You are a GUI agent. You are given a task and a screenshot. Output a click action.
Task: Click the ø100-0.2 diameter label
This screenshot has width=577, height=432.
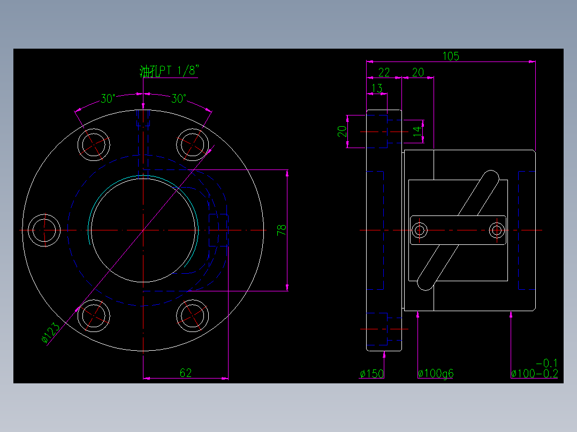[x=534, y=374]
